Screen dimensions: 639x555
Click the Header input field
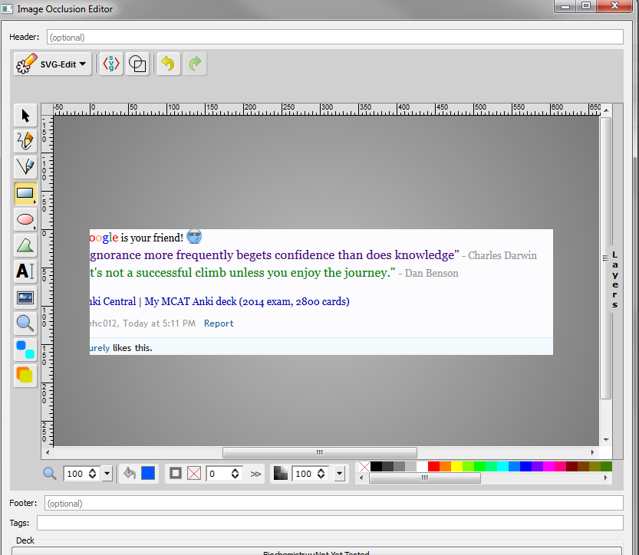click(334, 37)
